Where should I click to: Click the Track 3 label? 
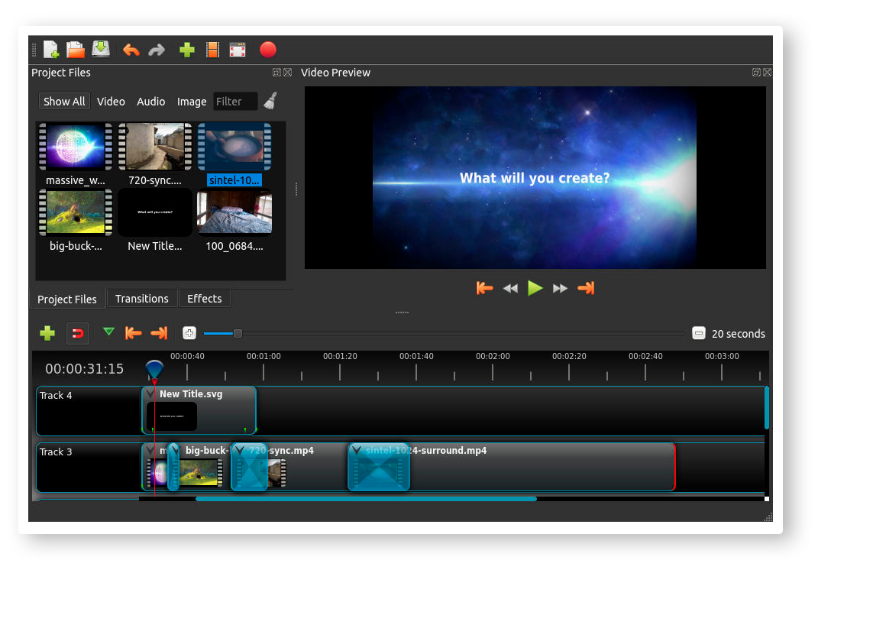(x=56, y=452)
